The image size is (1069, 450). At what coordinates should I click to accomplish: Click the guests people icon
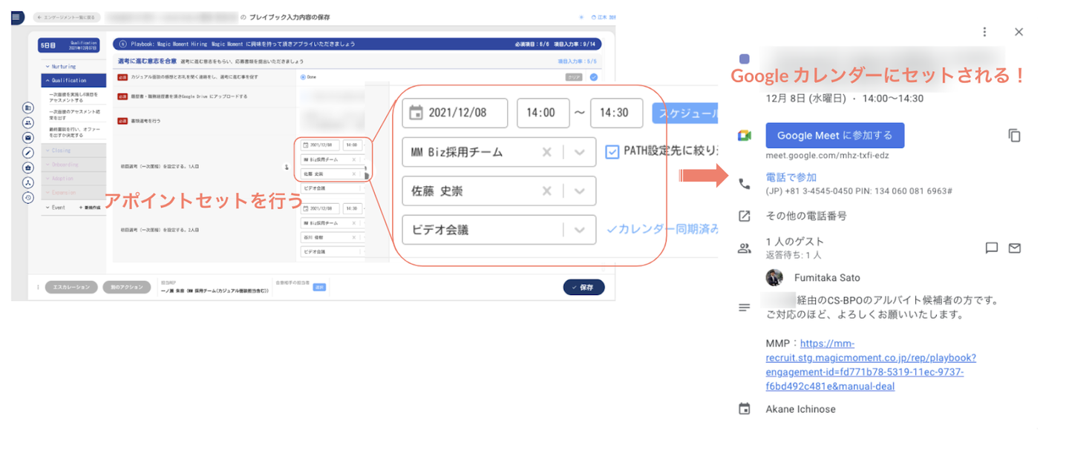(745, 248)
